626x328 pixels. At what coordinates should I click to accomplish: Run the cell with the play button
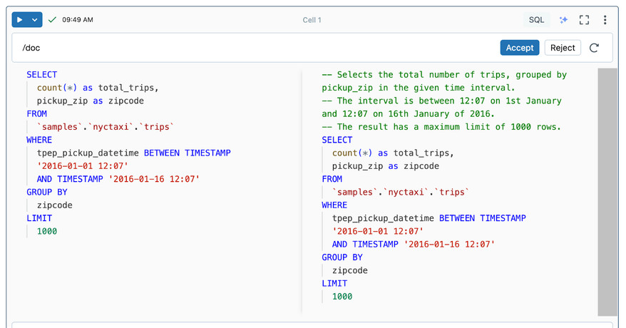click(x=20, y=20)
